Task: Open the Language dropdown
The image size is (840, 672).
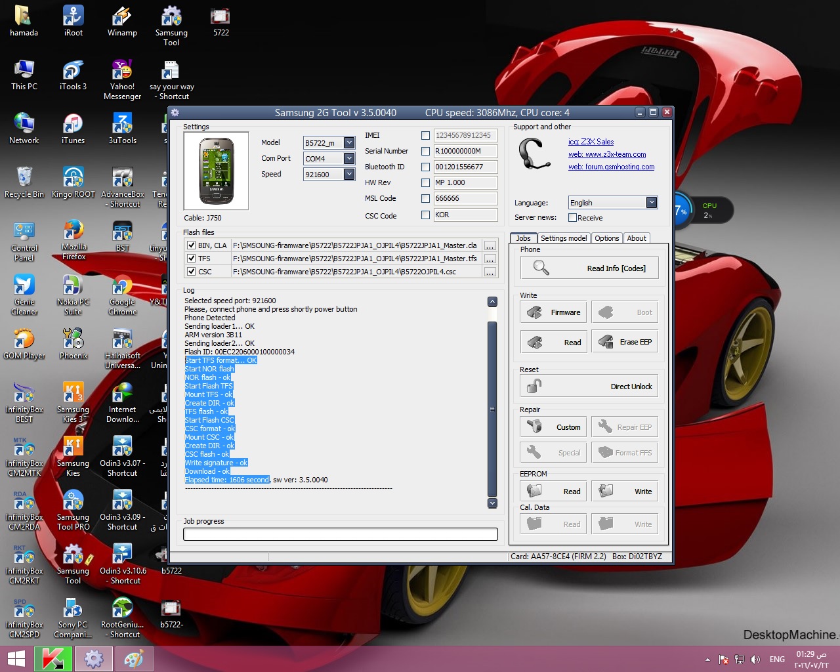Action: 652,202
